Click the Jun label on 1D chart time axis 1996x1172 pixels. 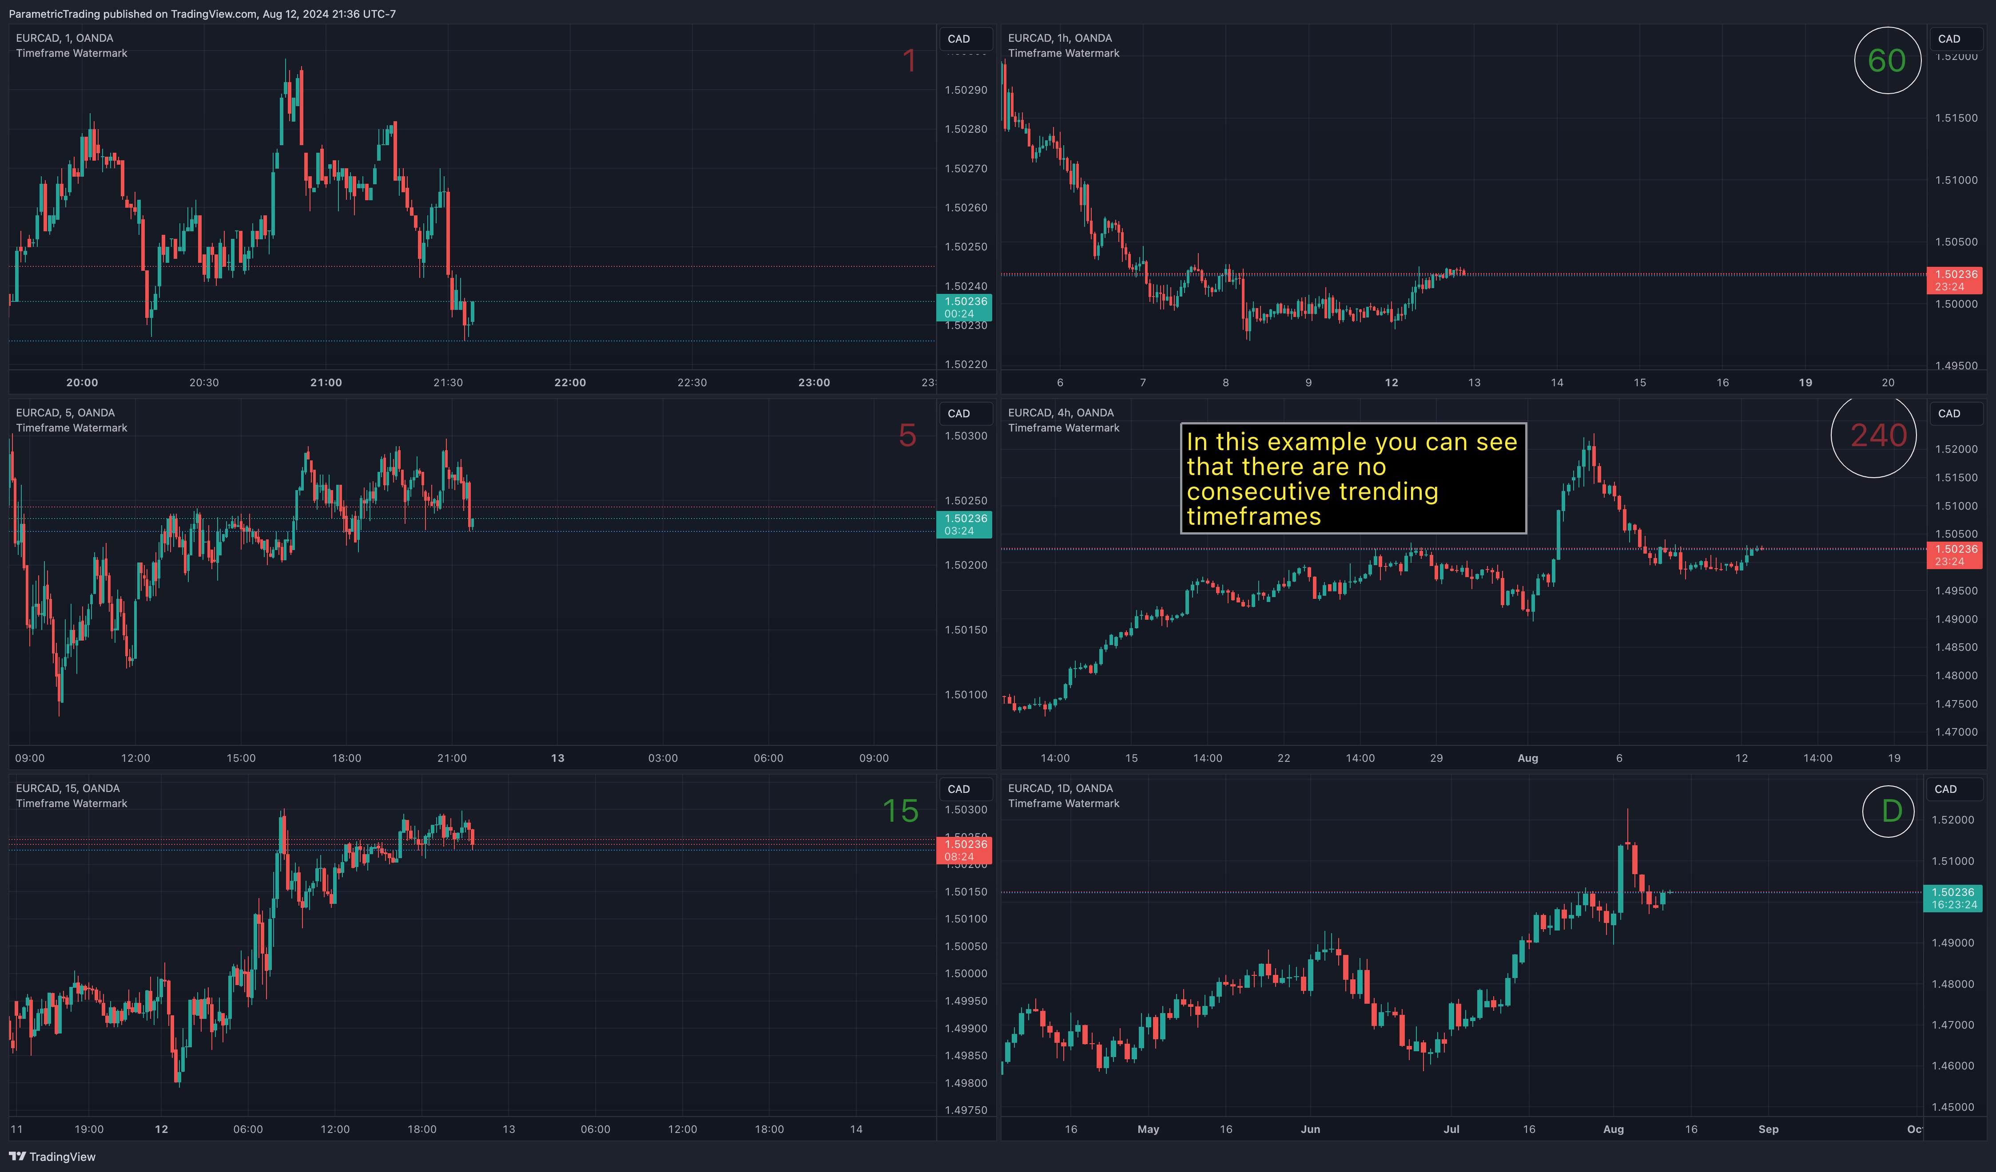(x=1310, y=1129)
